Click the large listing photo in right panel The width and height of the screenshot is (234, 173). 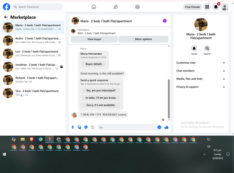[201, 24]
